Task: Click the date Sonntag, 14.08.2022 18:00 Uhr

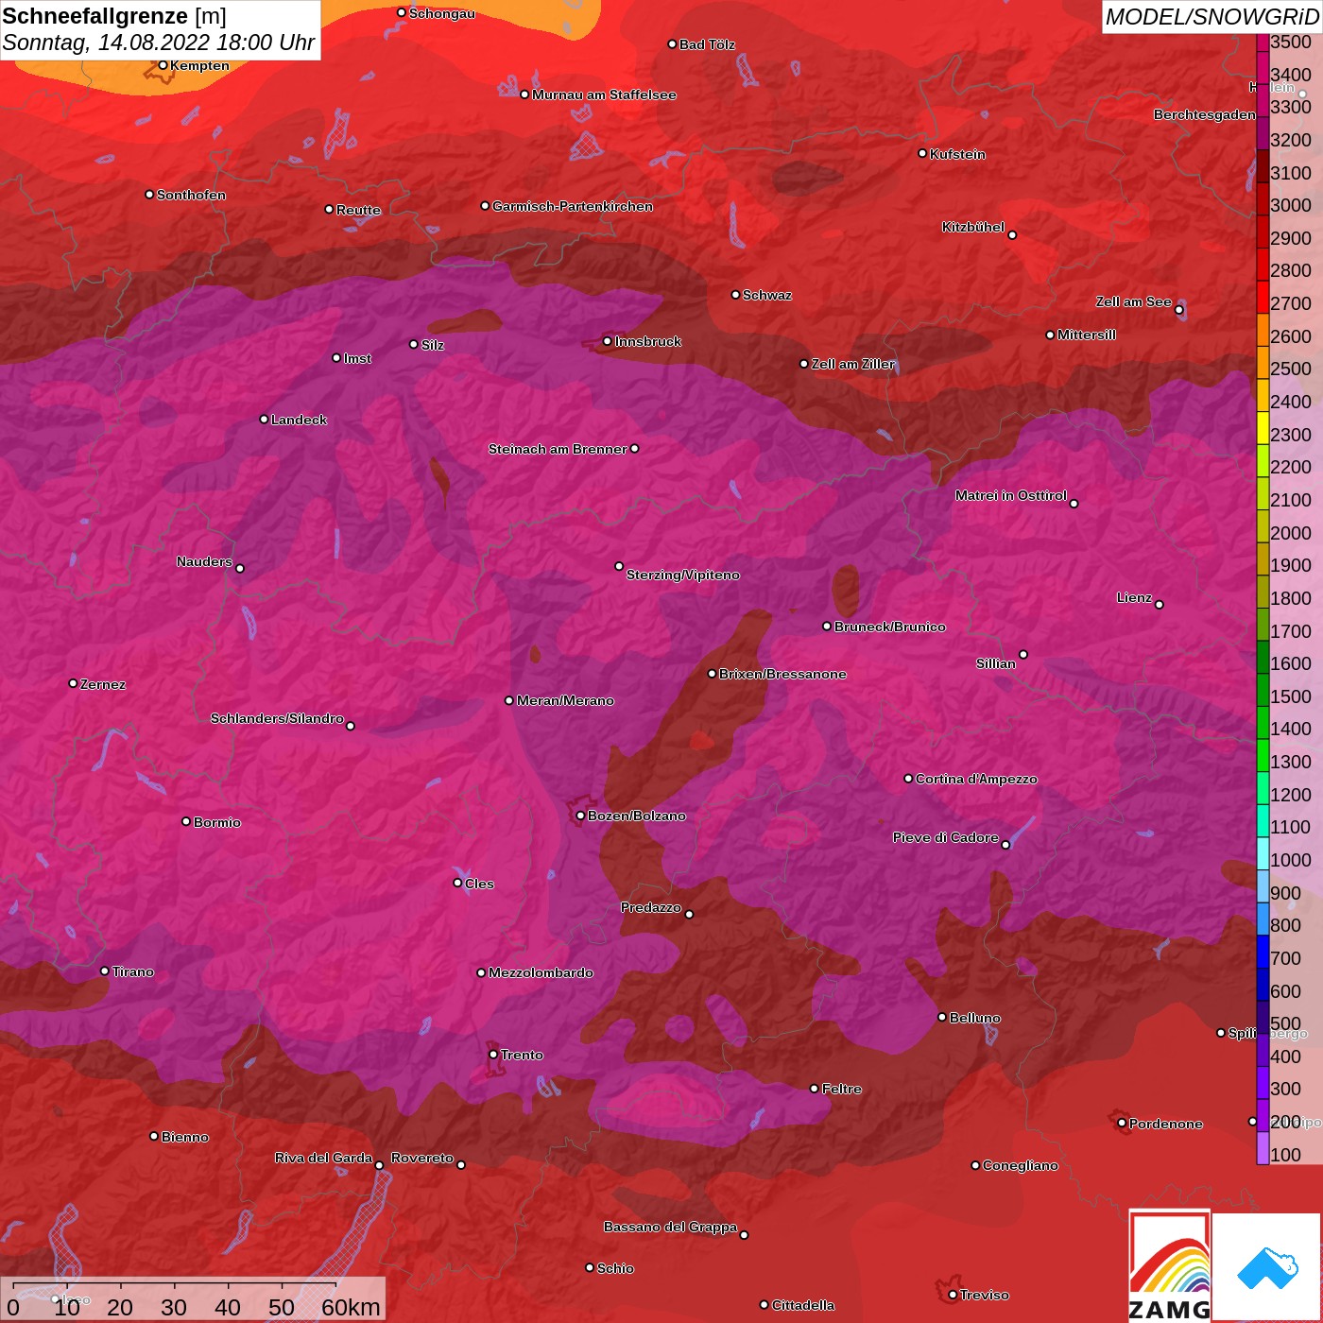Action: 159,43
